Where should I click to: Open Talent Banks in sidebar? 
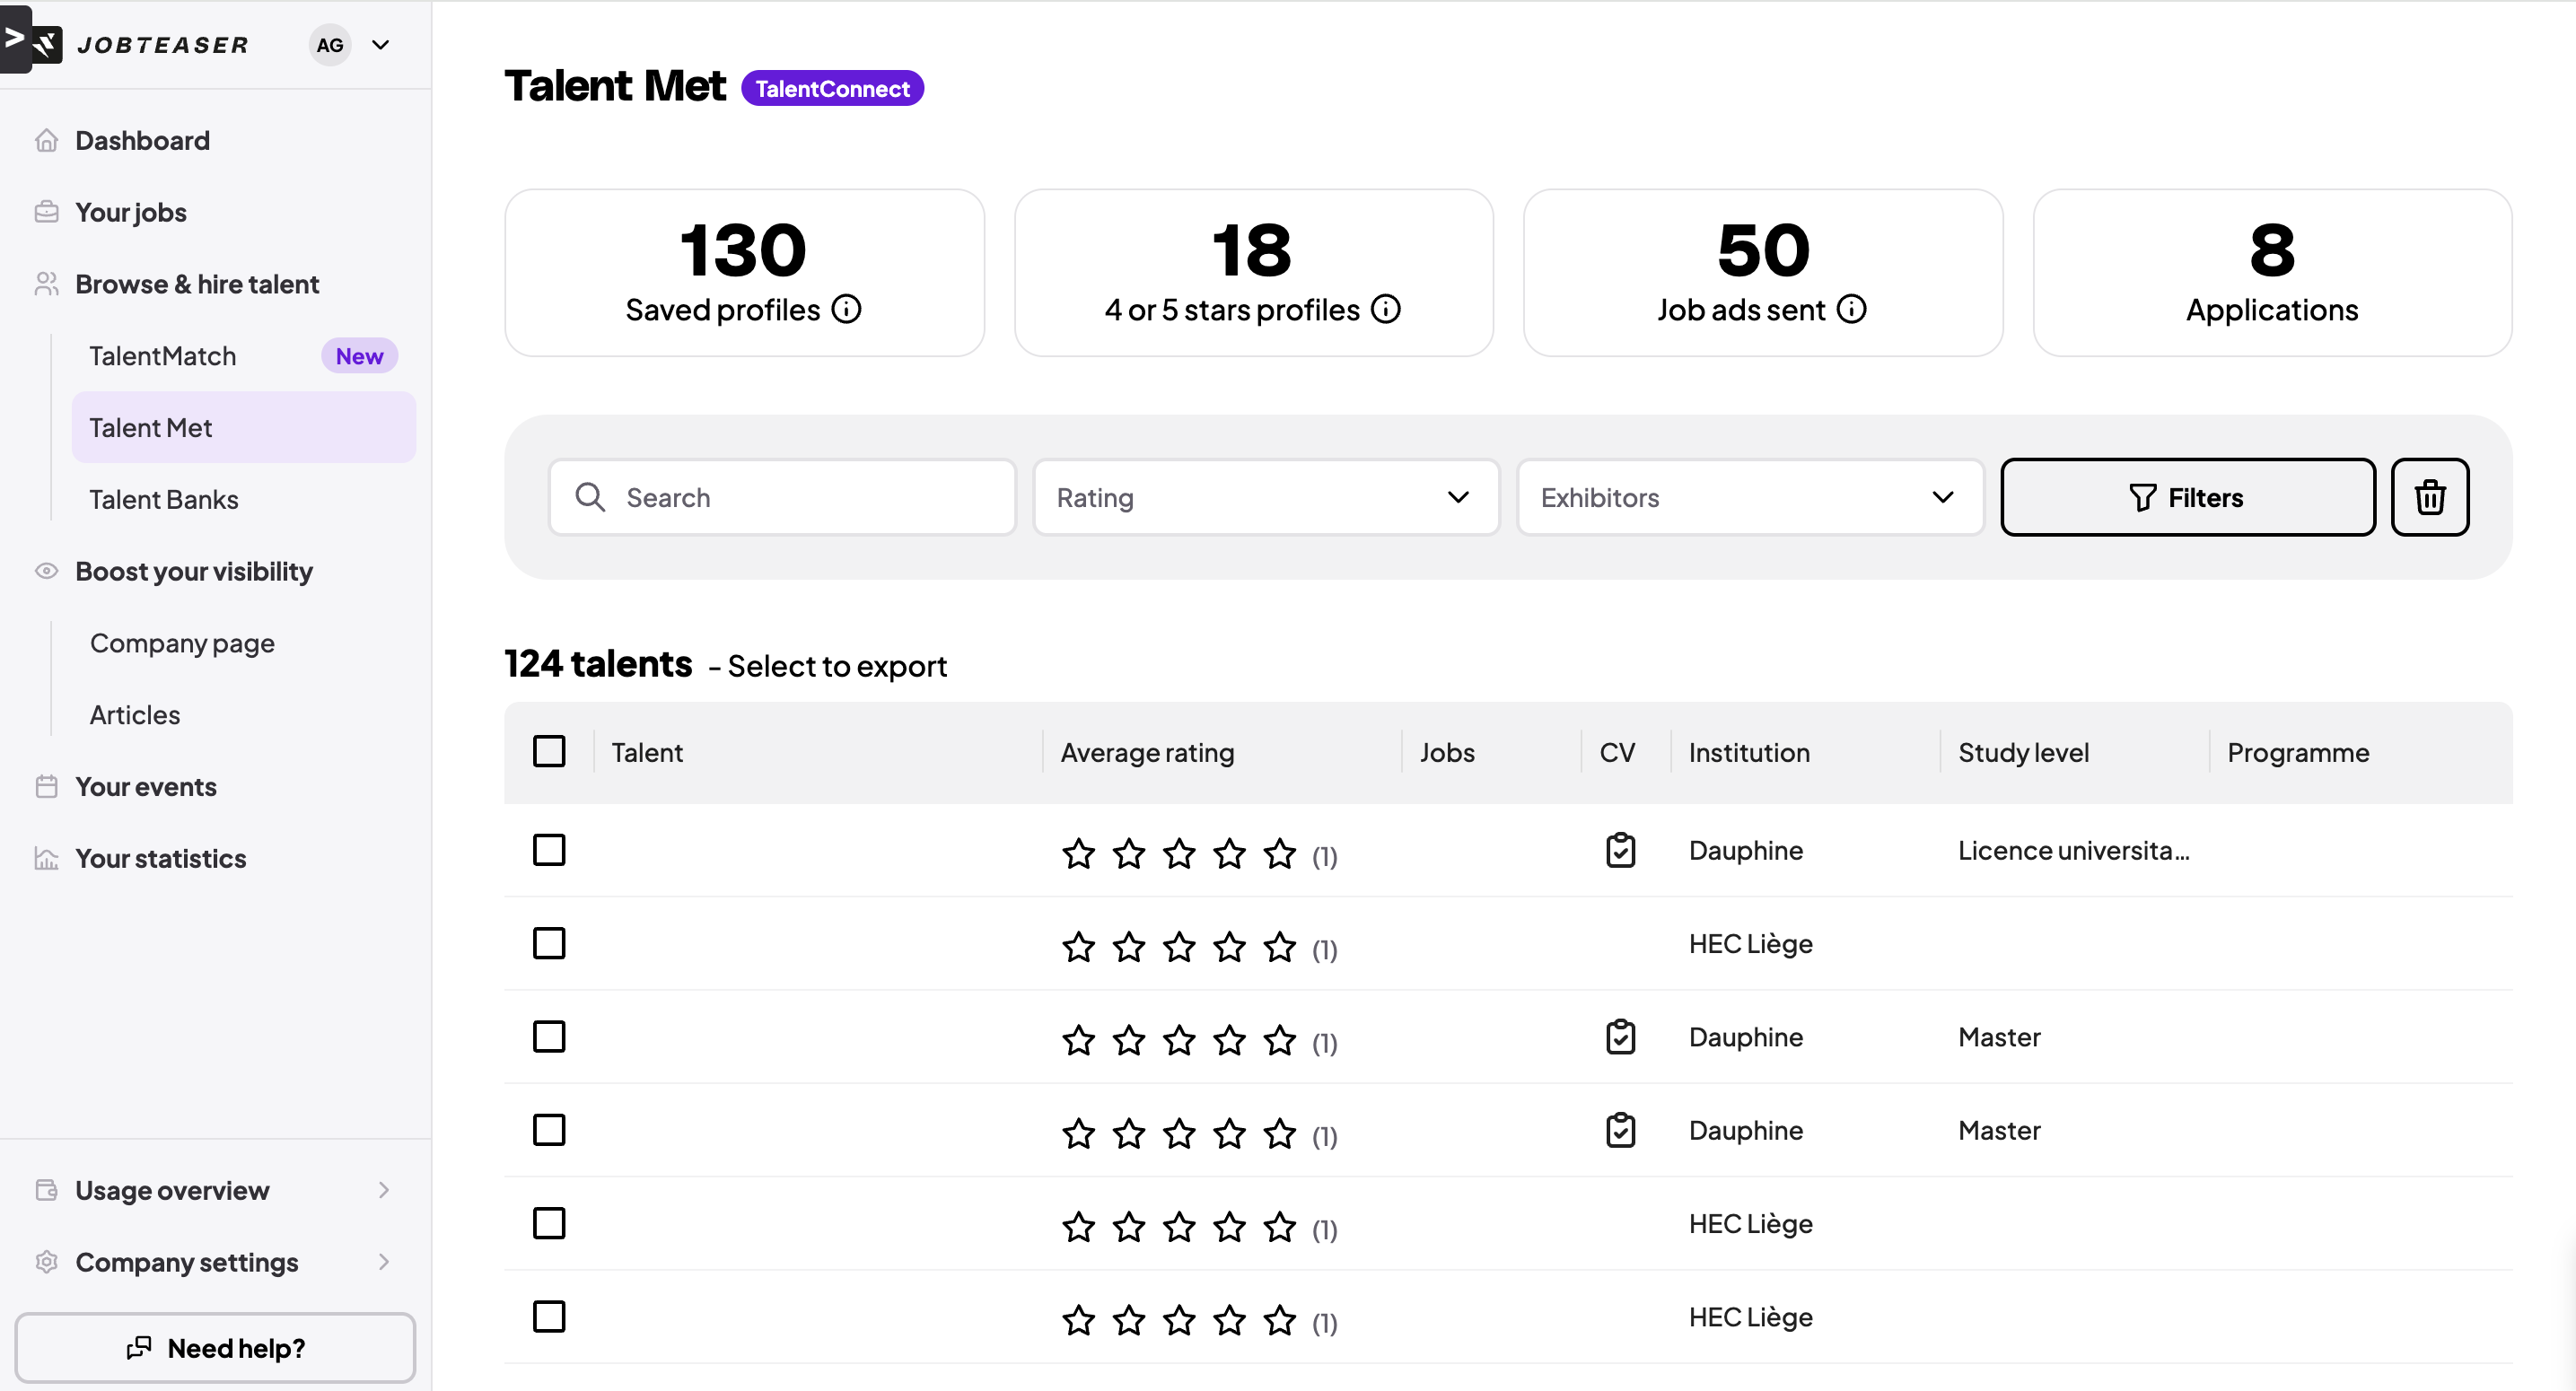click(x=164, y=499)
